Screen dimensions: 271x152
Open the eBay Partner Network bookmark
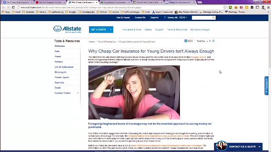(186, 12)
